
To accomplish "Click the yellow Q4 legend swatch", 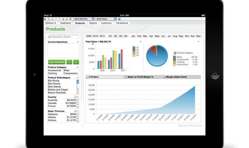I will tap(134, 55).
